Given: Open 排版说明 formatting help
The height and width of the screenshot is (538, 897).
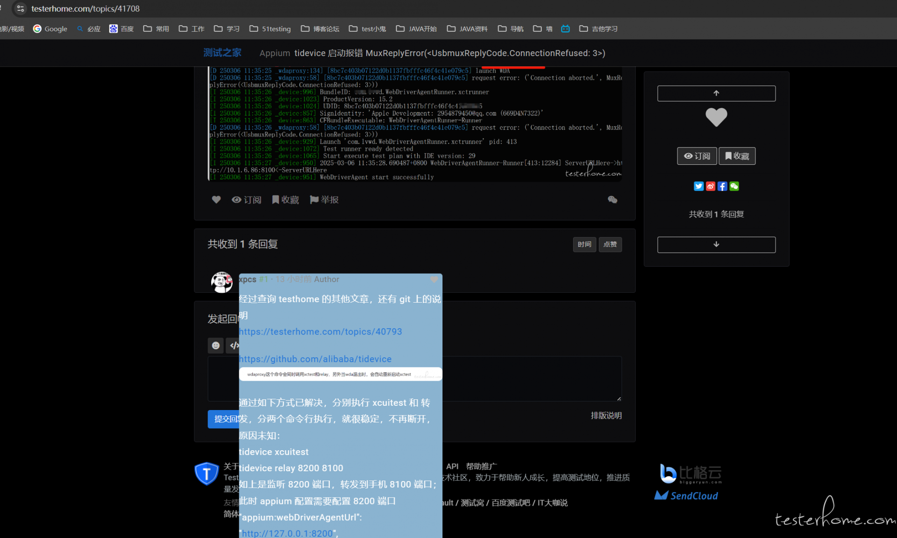Looking at the screenshot, I should [606, 415].
